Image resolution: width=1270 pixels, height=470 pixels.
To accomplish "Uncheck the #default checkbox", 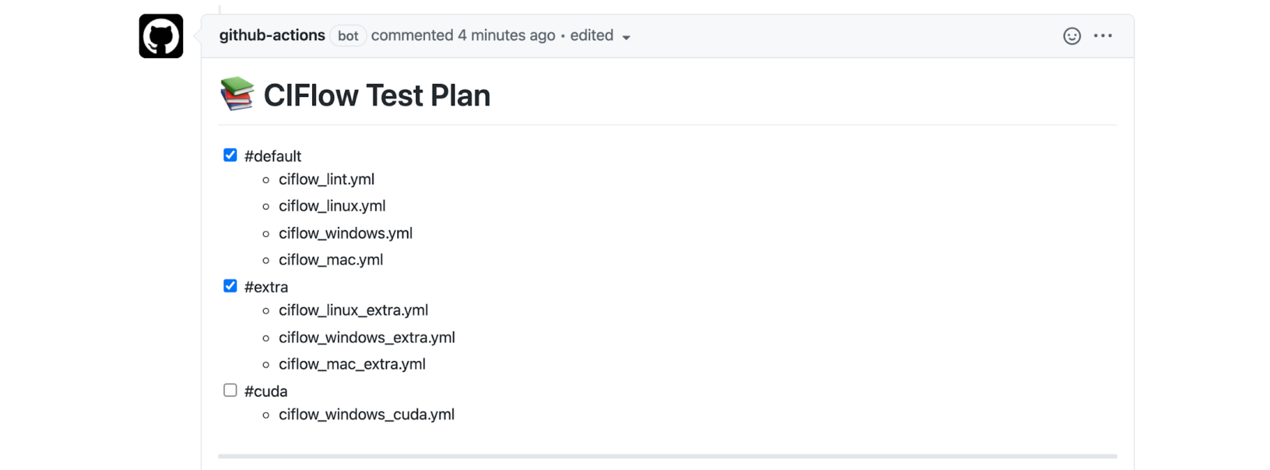I will tap(229, 155).
